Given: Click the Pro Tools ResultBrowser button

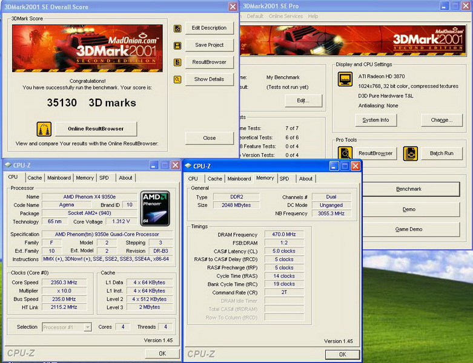Looking at the screenshot, I should click(x=375, y=153).
